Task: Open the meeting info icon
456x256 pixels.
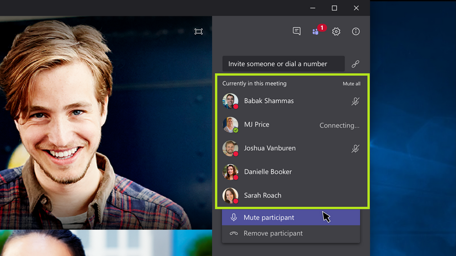Action: (x=356, y=31)
